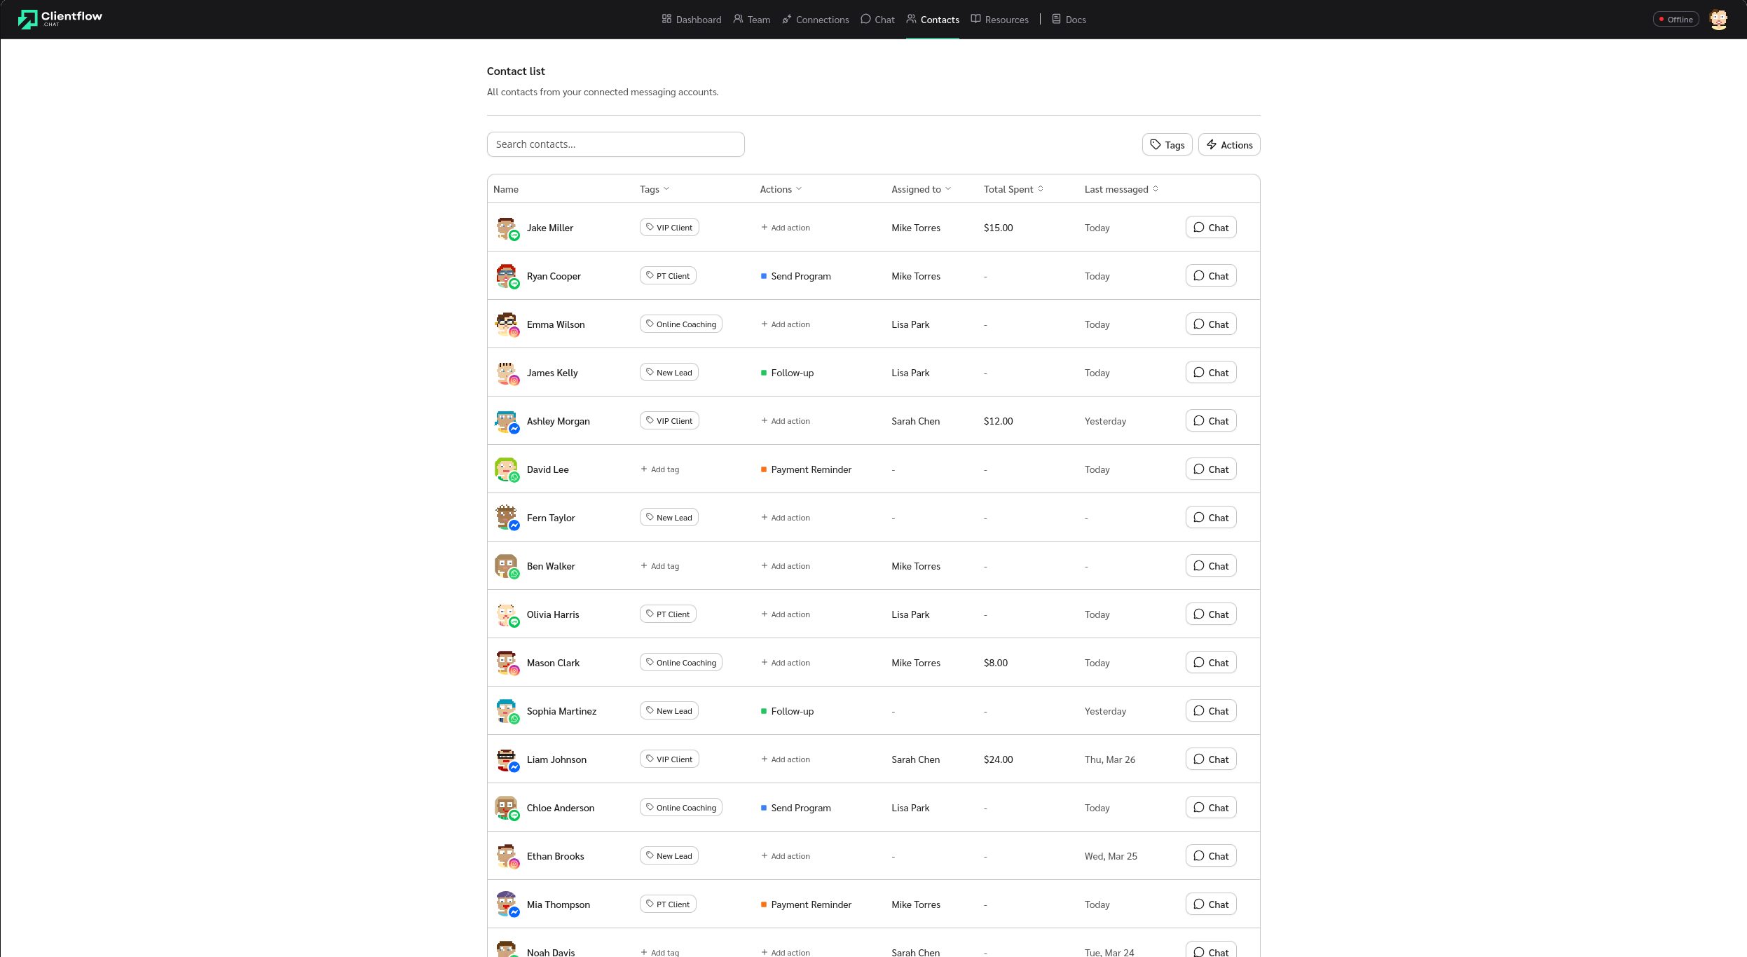This screenshot has width=1747, height=957.
Task: Click the Clientflow logo icon
Action: tap(27, 19)
